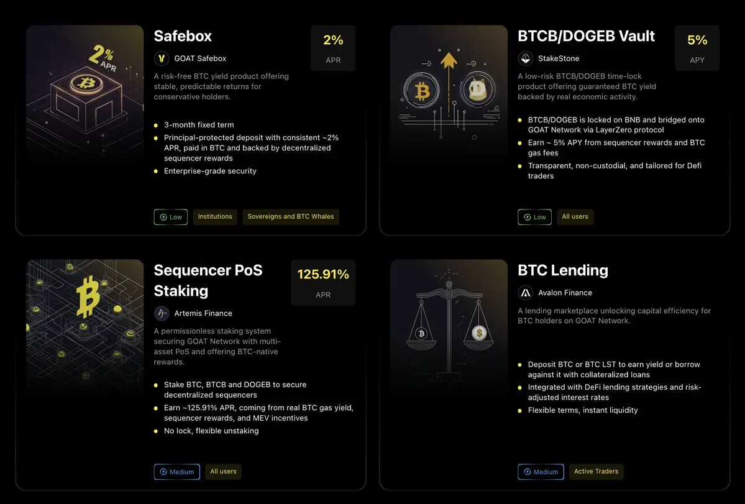Open the BTCB/DOGEB Vault coins illustration
This screenshot has width=745, height=504.
click(449, 93)
